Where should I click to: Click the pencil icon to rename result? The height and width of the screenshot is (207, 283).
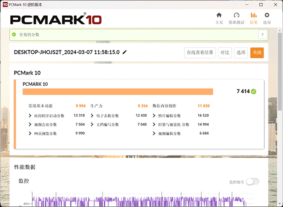pyautogui.click(x=124, y=52)
